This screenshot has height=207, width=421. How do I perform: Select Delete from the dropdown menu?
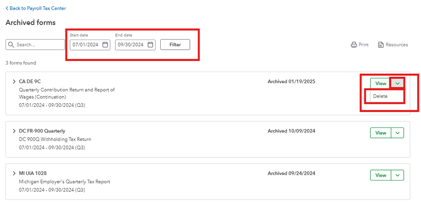(380, 96)
